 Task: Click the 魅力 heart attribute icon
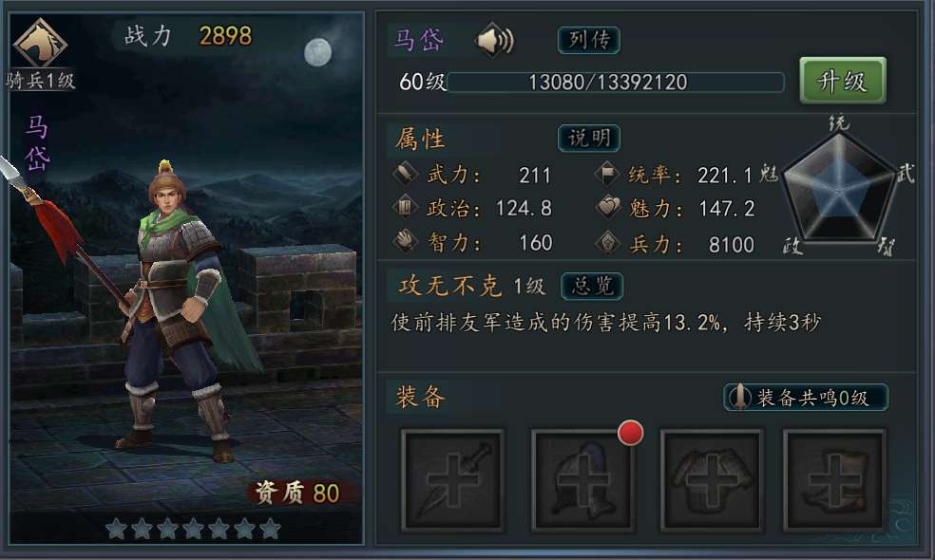[608, 208]
